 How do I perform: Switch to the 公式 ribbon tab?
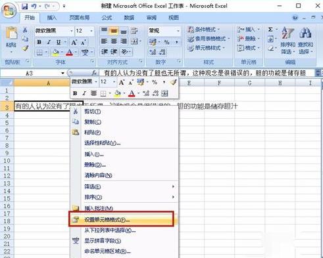[x=107, y=18]
